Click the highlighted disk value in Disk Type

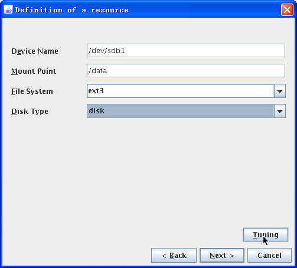180,111
